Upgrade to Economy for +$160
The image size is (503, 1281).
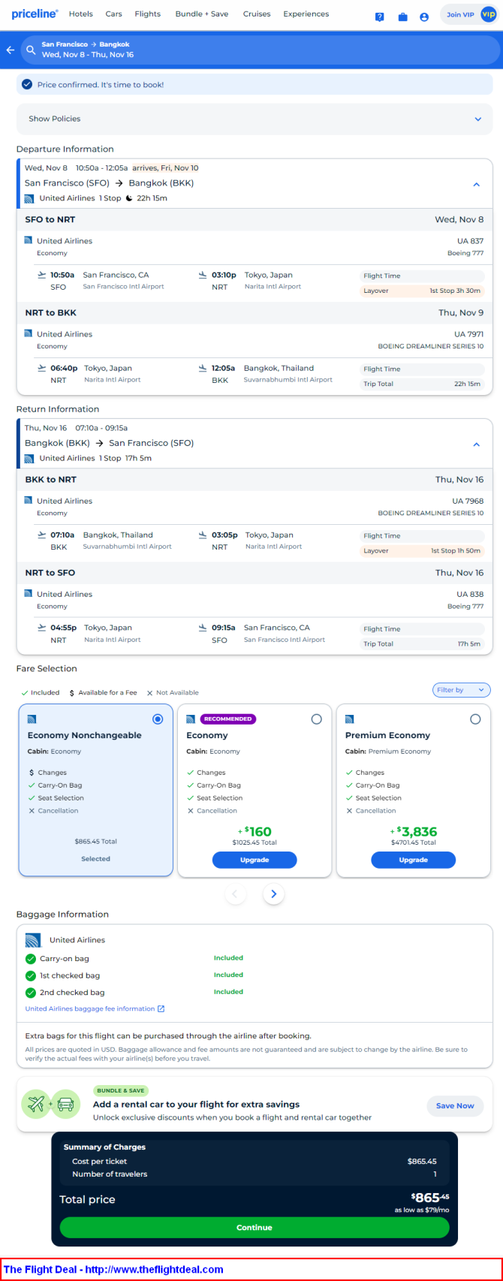coord(255,860)
